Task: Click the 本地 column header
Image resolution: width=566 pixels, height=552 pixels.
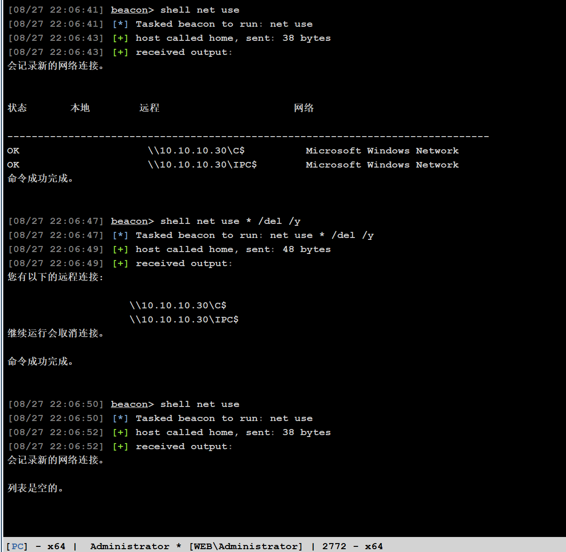Action: [x=80, y=108]
